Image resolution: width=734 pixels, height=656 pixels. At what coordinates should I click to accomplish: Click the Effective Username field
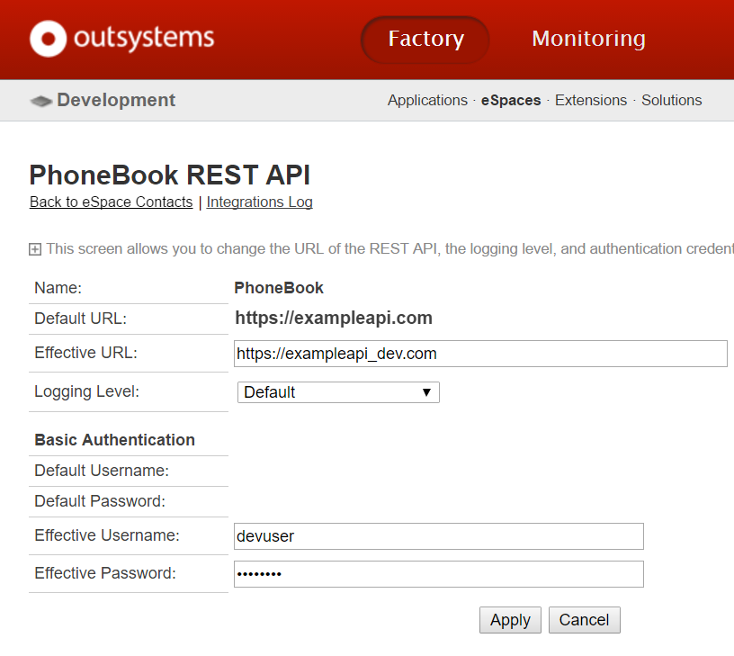point(437,535)
